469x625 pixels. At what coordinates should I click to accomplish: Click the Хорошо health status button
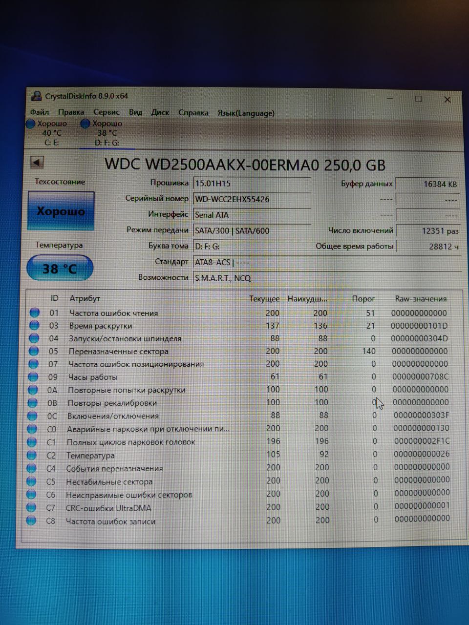(x=61, y=211)
